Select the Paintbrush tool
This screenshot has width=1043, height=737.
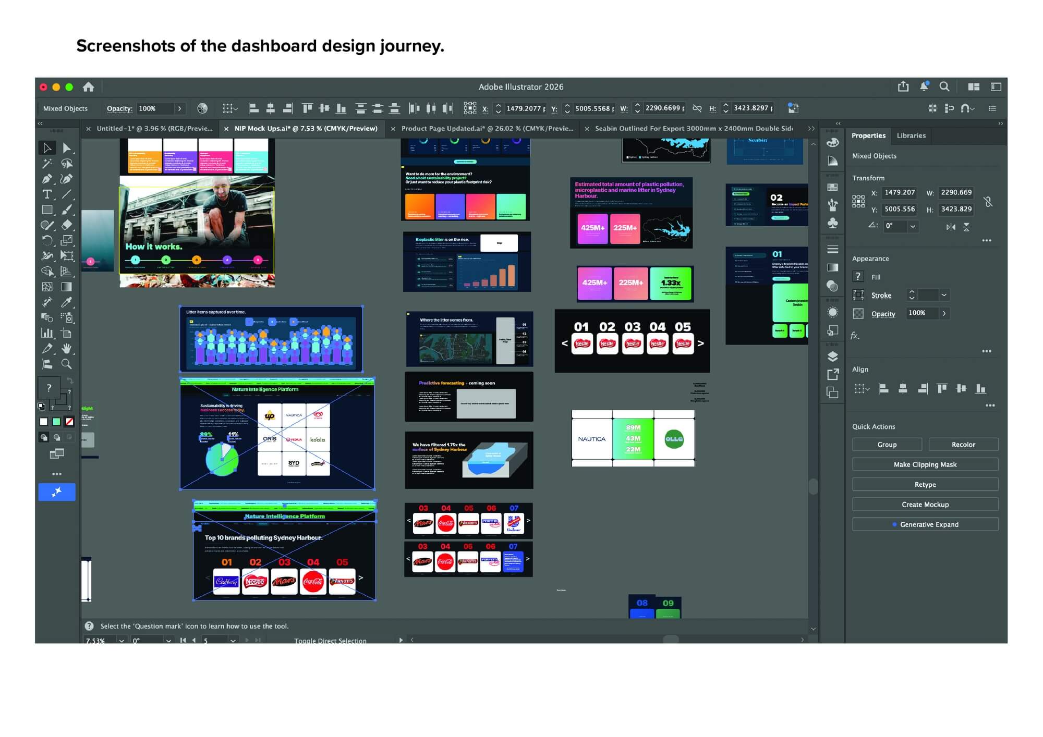coord(67,210)
